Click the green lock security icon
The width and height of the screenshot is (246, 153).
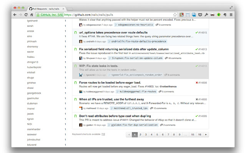(x=38, y=15)
